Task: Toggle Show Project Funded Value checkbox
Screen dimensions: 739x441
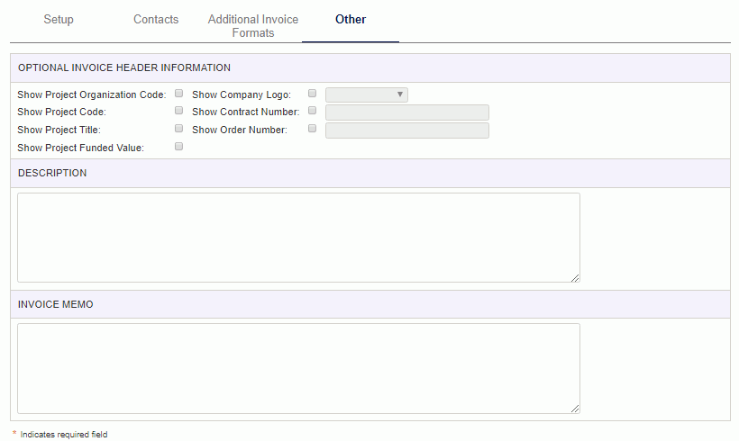Action: [x=178, y=147]
